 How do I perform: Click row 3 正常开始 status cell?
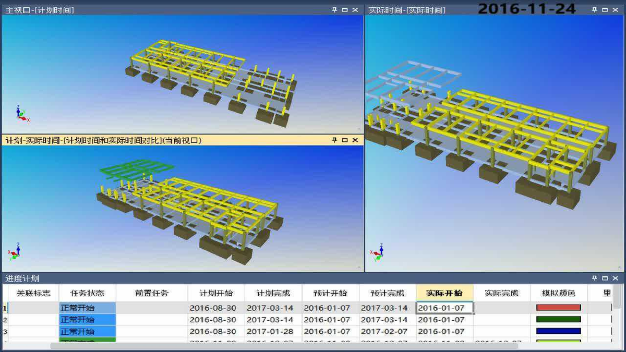87,331
